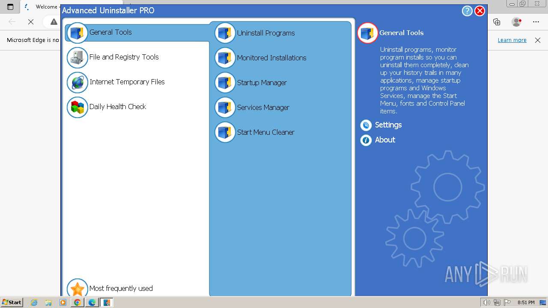548x308 pixels.
Task: Open Monitored Installations text link
Action: click(x=272, y=58)
